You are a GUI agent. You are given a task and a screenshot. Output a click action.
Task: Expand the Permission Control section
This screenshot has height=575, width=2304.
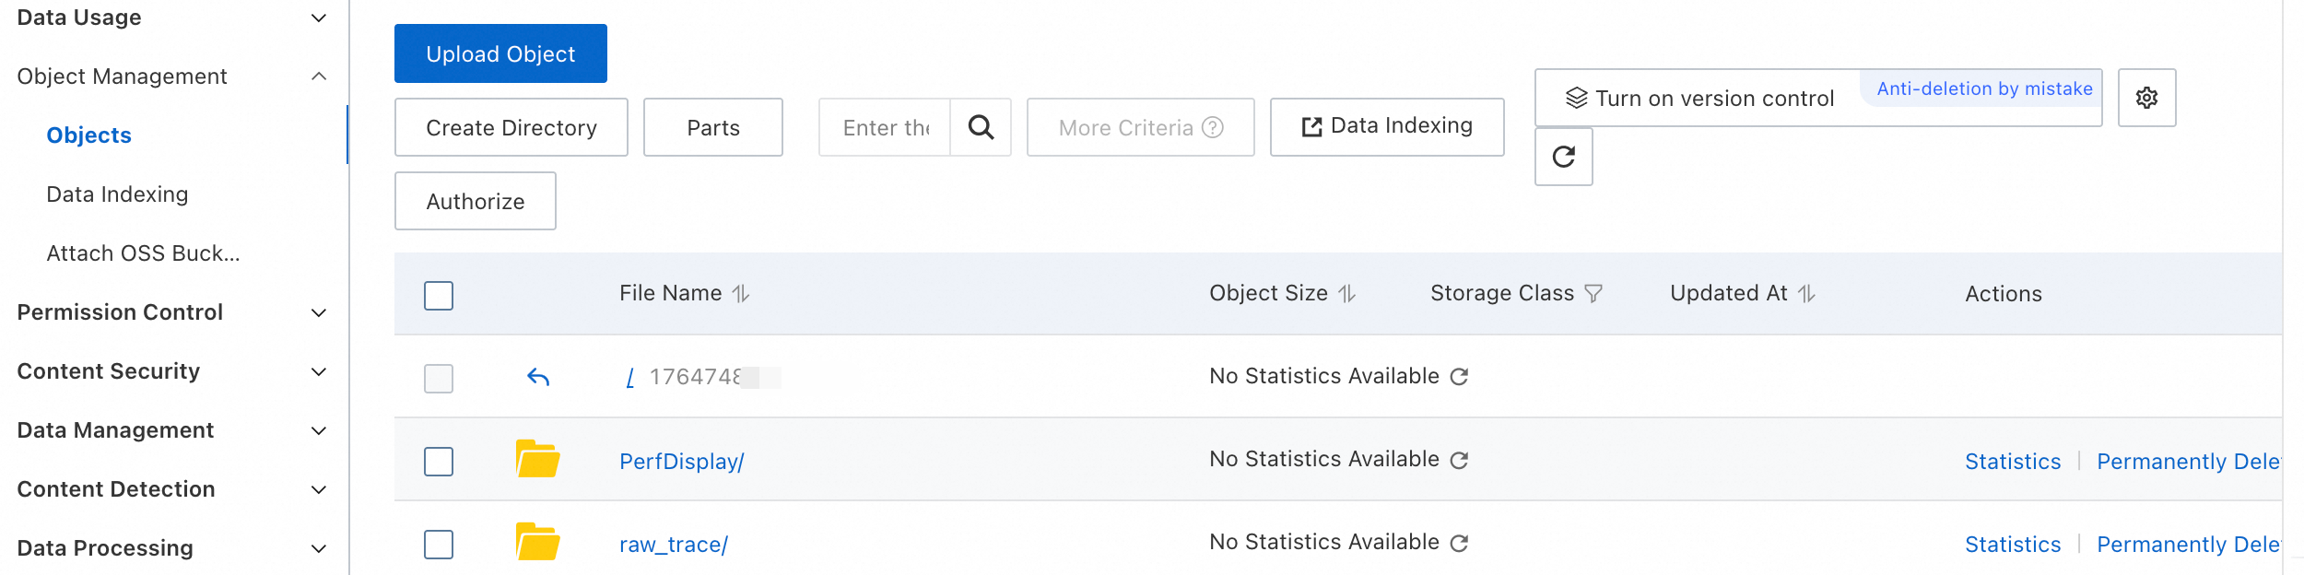point(318,313)
